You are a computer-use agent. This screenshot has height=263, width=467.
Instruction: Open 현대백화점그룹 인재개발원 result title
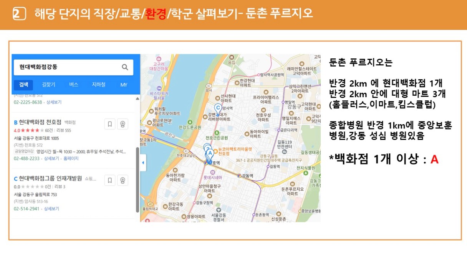pos(50,178)
